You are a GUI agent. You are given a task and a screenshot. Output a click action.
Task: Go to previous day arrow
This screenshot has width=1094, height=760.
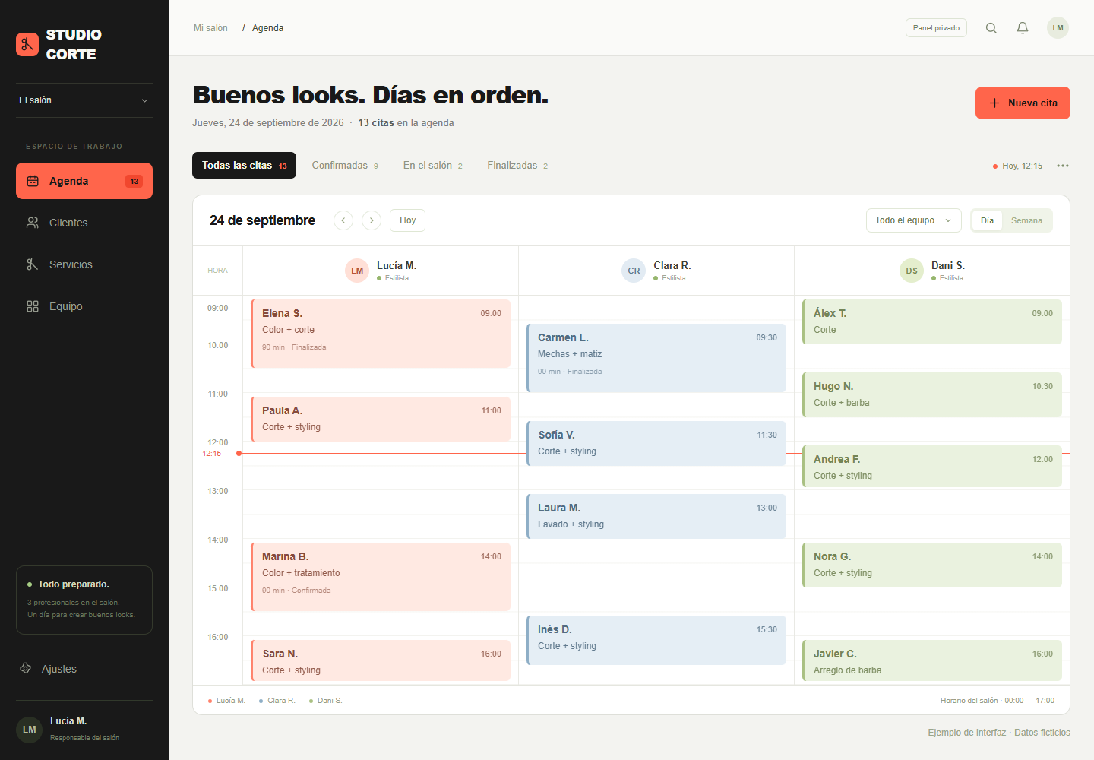pos(343,220)
